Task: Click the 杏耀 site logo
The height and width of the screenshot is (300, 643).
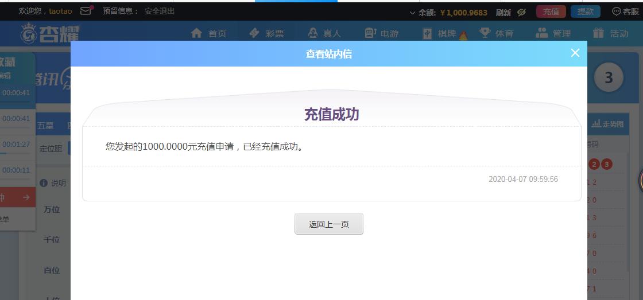Action: [x=47, y=34]
